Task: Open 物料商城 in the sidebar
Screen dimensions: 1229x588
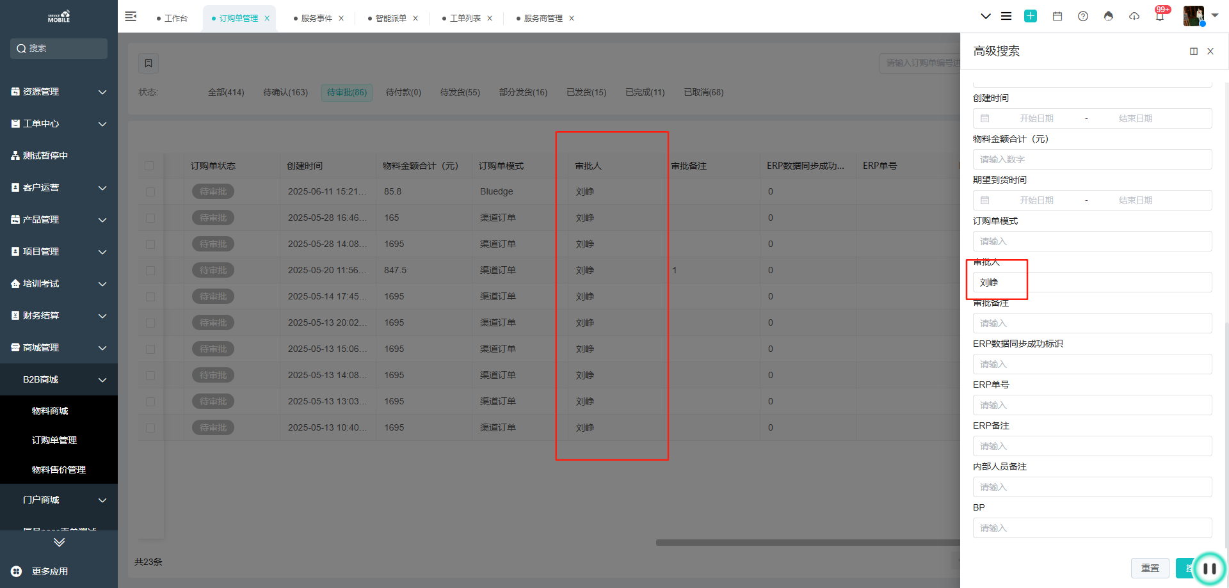Action: [x=50, y=411]
